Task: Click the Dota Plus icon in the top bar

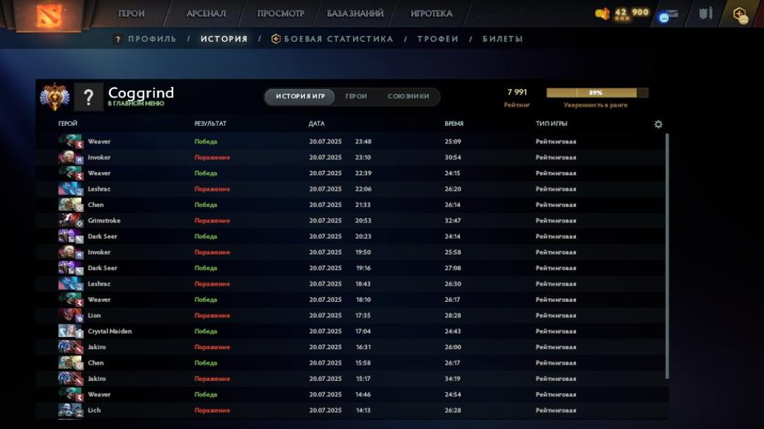Action: [x=741, y=15]
